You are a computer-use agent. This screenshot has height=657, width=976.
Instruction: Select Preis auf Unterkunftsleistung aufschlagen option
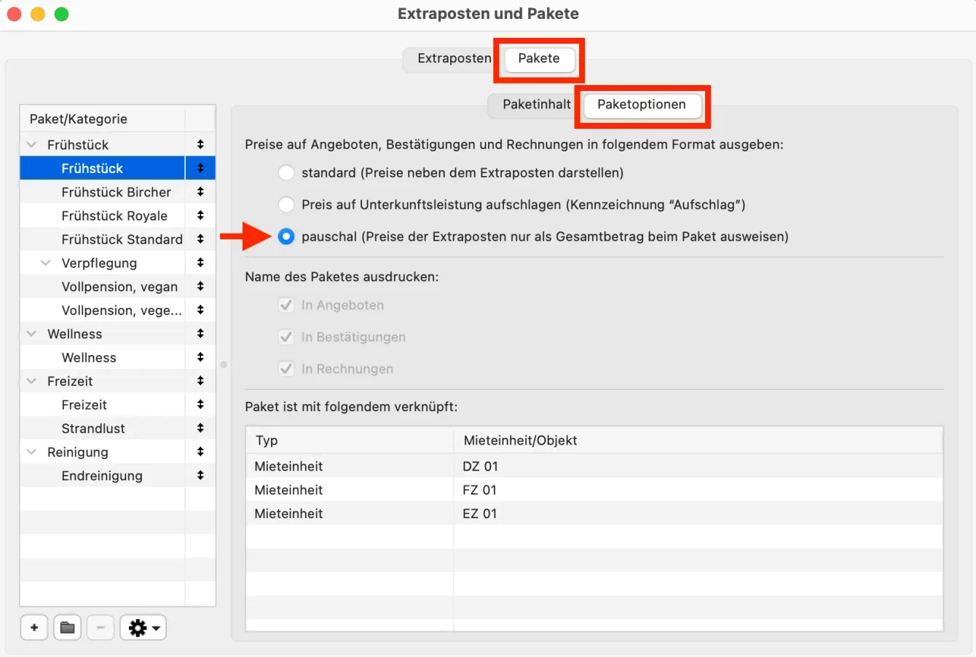click(x=286, y=204)
